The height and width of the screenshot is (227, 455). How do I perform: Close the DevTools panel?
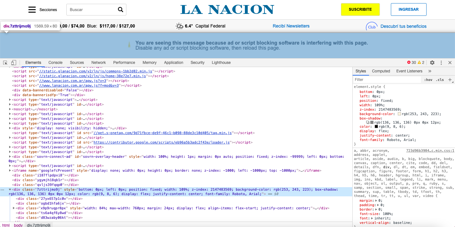click(x=450, y=63)
